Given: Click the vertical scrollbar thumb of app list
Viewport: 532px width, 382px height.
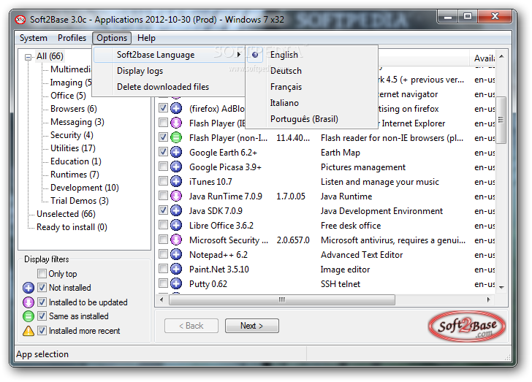Looking at the screenshot, I should click(x=501, y=120).
